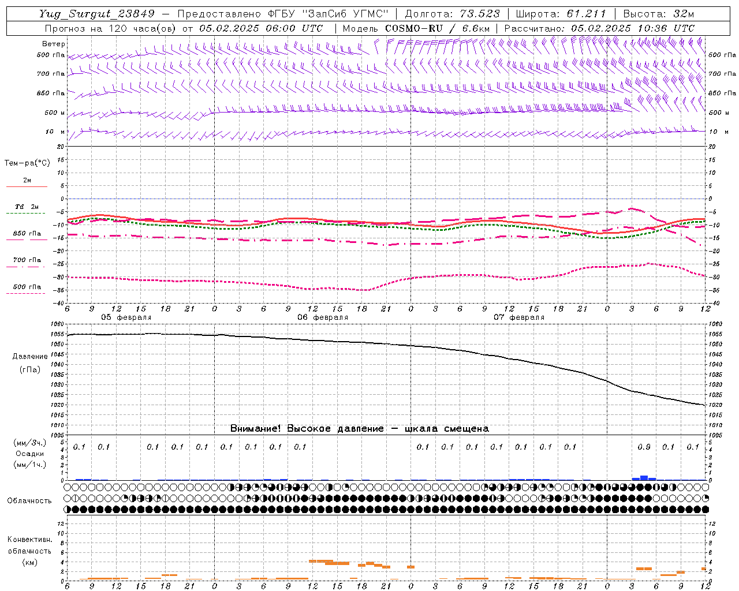Click the 850 гПа temperature legend entry
The height and width of the screenshot is (591, 739).
(x=27, y=233)
